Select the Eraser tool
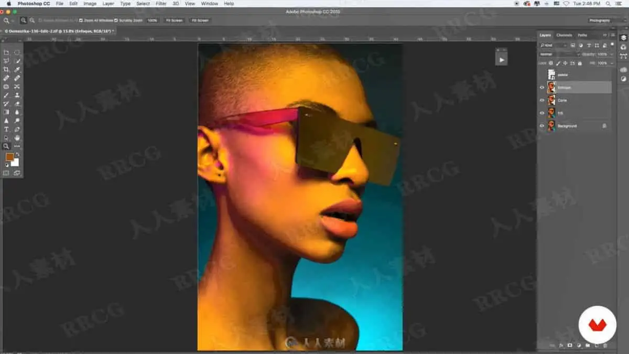Image resolution: width=629 pixels, height=354 pixels. click(17, 103)
